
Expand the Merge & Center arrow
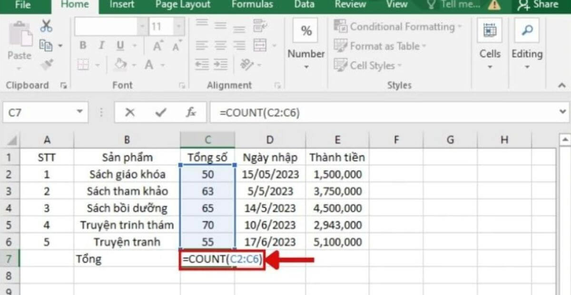coord(274,46)
